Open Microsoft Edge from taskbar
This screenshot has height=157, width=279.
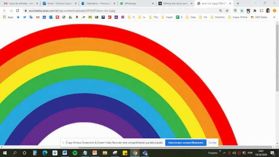45,153
